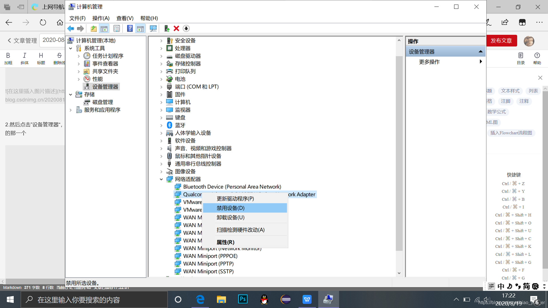The height and width of the screenshot is (308, 548).
Task: Click the blue help question mark icon
Action: coord(130,29)
